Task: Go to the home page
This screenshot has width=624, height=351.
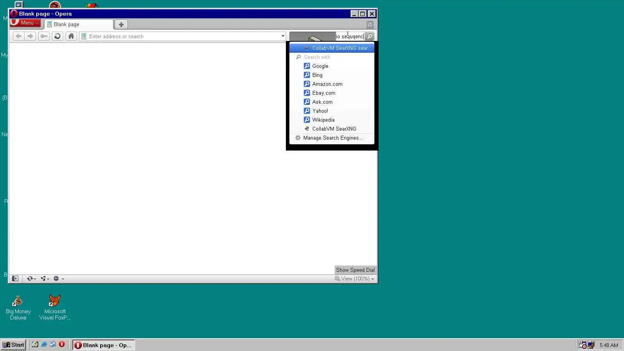Action: (x=71, y=36)
